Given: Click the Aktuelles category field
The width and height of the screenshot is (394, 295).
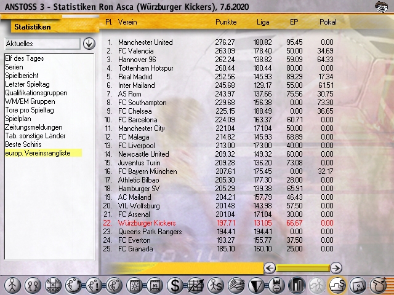Looking at the screenshot, I should [42, 44].
